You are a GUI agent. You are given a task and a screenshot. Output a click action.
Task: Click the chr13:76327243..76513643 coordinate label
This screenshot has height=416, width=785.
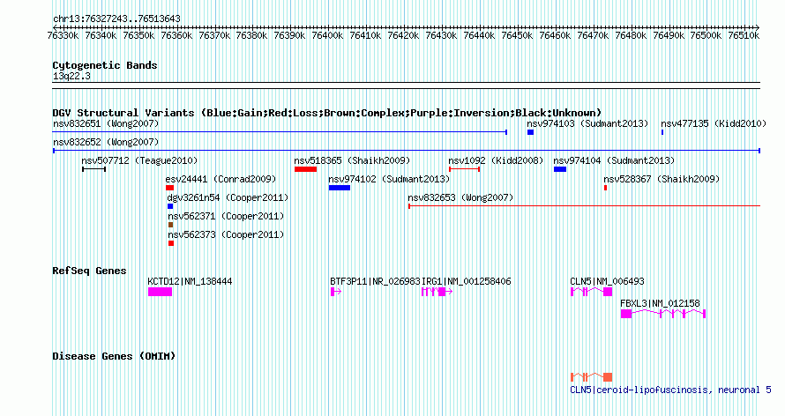[x=116, y=19]
